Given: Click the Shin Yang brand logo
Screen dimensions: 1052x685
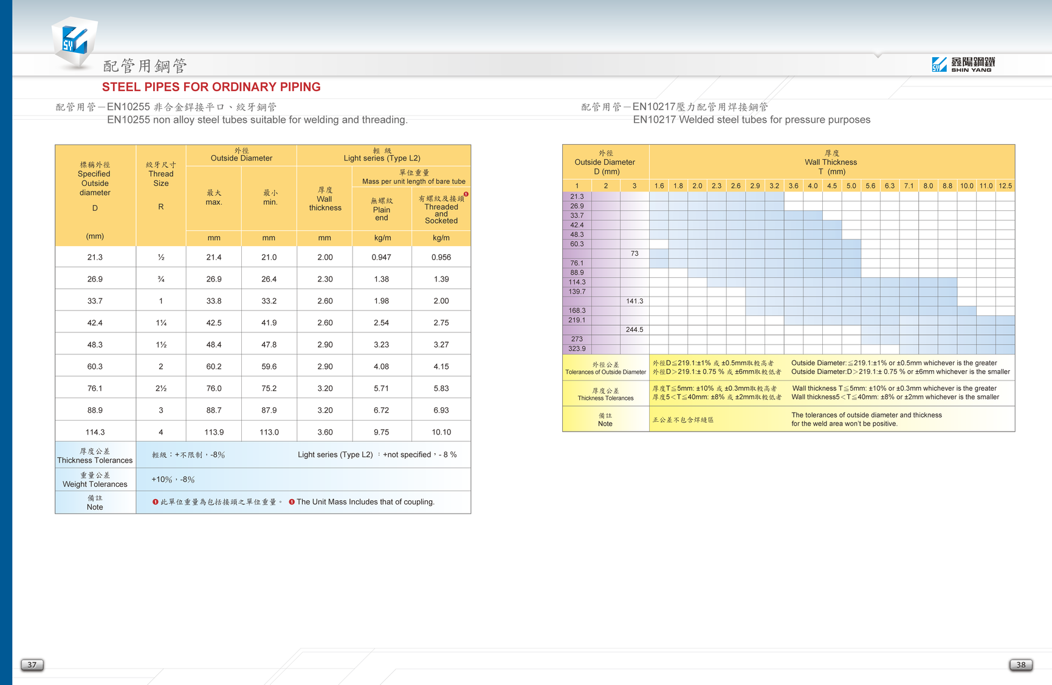Looking at the screenshot, I should click(963, 64).
